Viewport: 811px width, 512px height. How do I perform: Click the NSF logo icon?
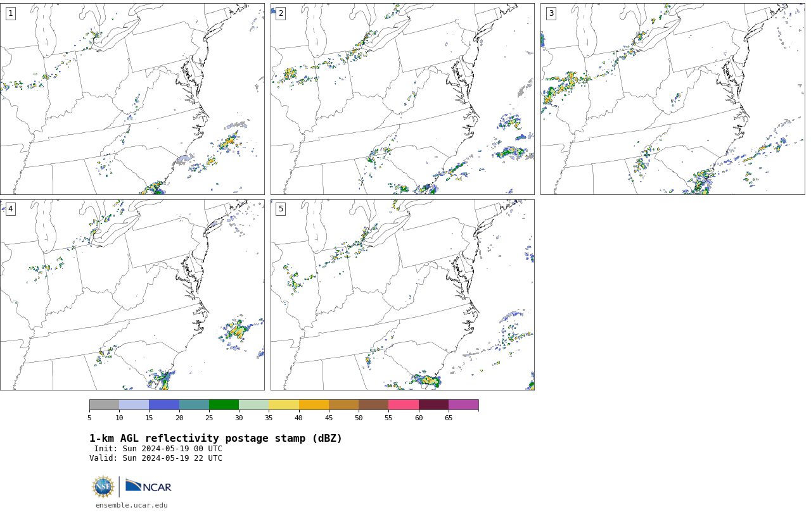pos(103,487)
